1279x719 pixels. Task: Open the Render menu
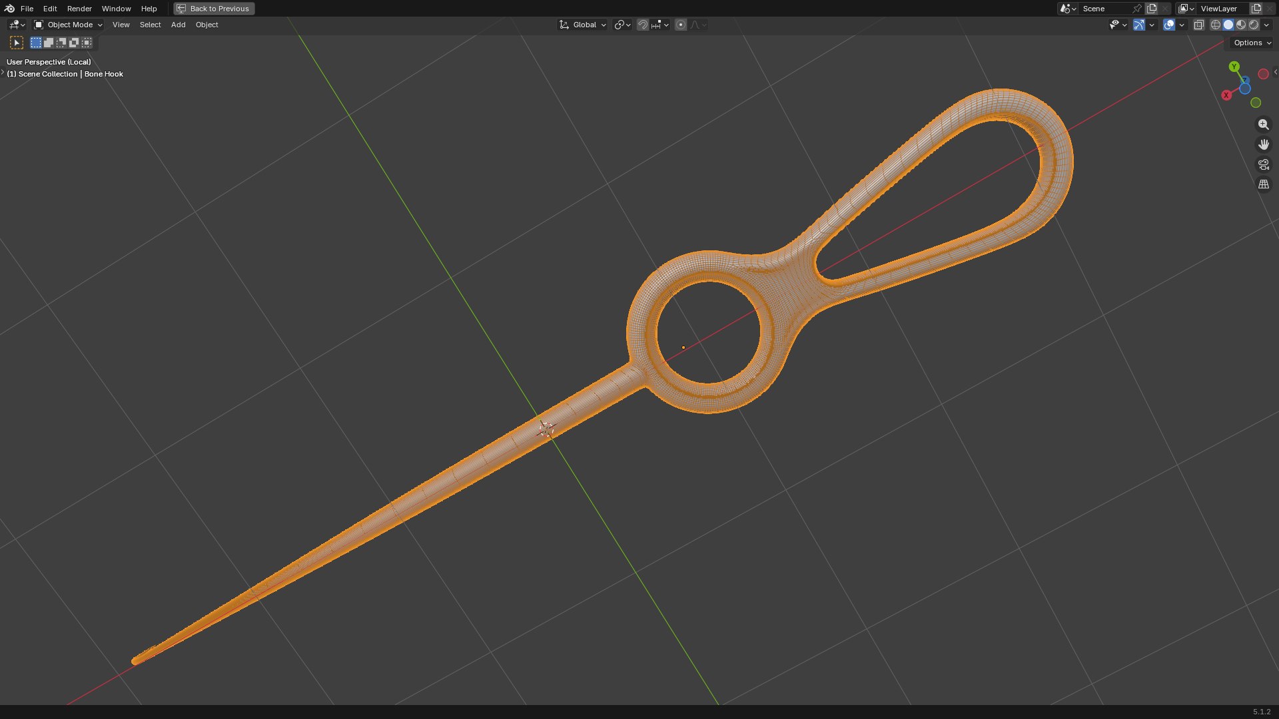[x=79, y=9]
